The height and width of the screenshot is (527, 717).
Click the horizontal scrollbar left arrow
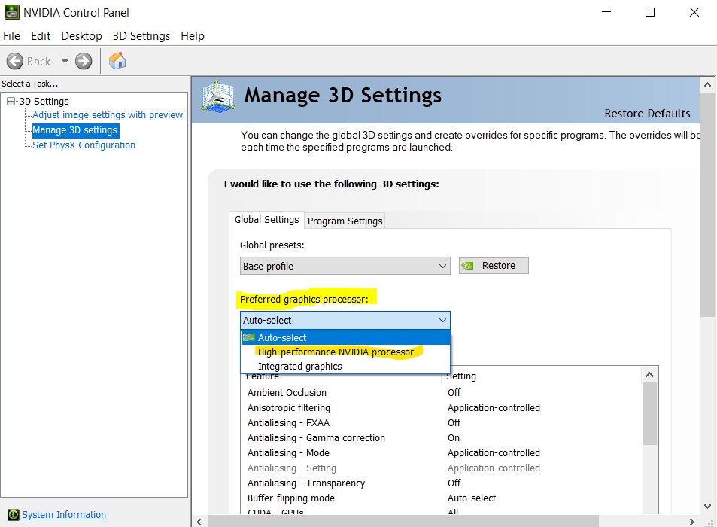point(199,522)
